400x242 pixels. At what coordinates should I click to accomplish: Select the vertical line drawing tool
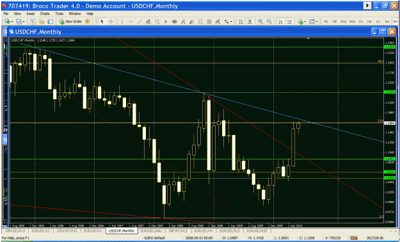click(x=122, y=22)
